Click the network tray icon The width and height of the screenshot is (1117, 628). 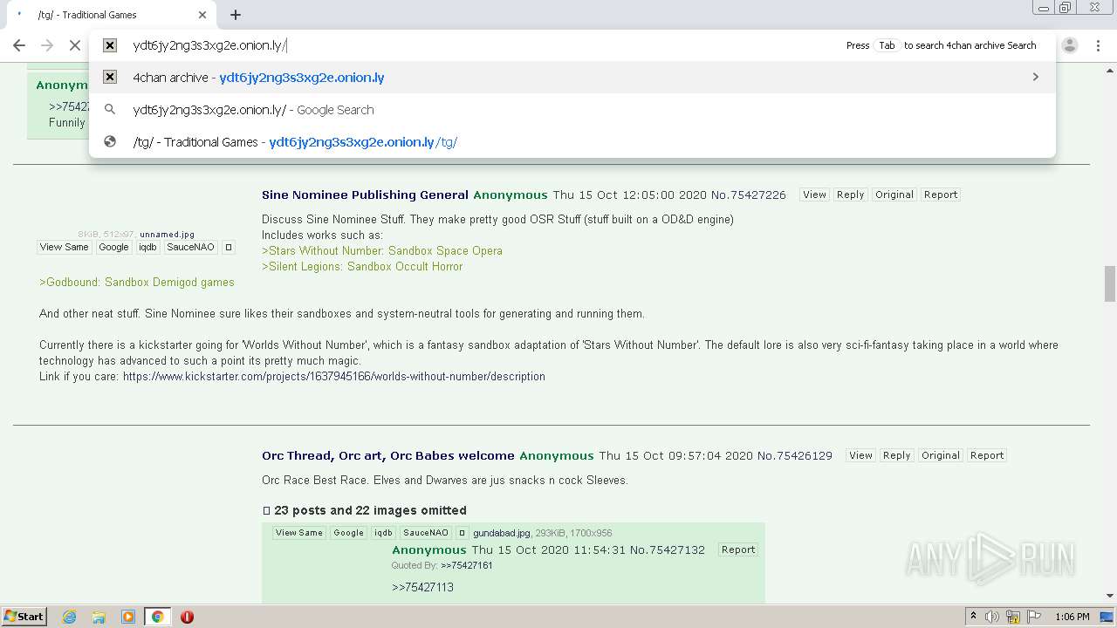pos(1013,617)
